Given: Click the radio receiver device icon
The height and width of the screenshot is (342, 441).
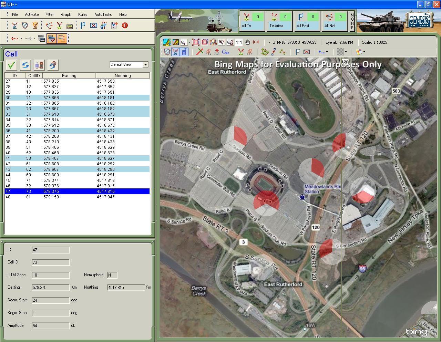Looking at the screenshot, I should click(x=69, y=25).
